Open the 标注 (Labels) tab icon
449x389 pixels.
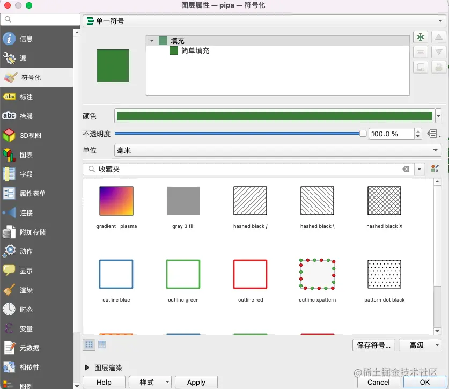tap(9, 97)
